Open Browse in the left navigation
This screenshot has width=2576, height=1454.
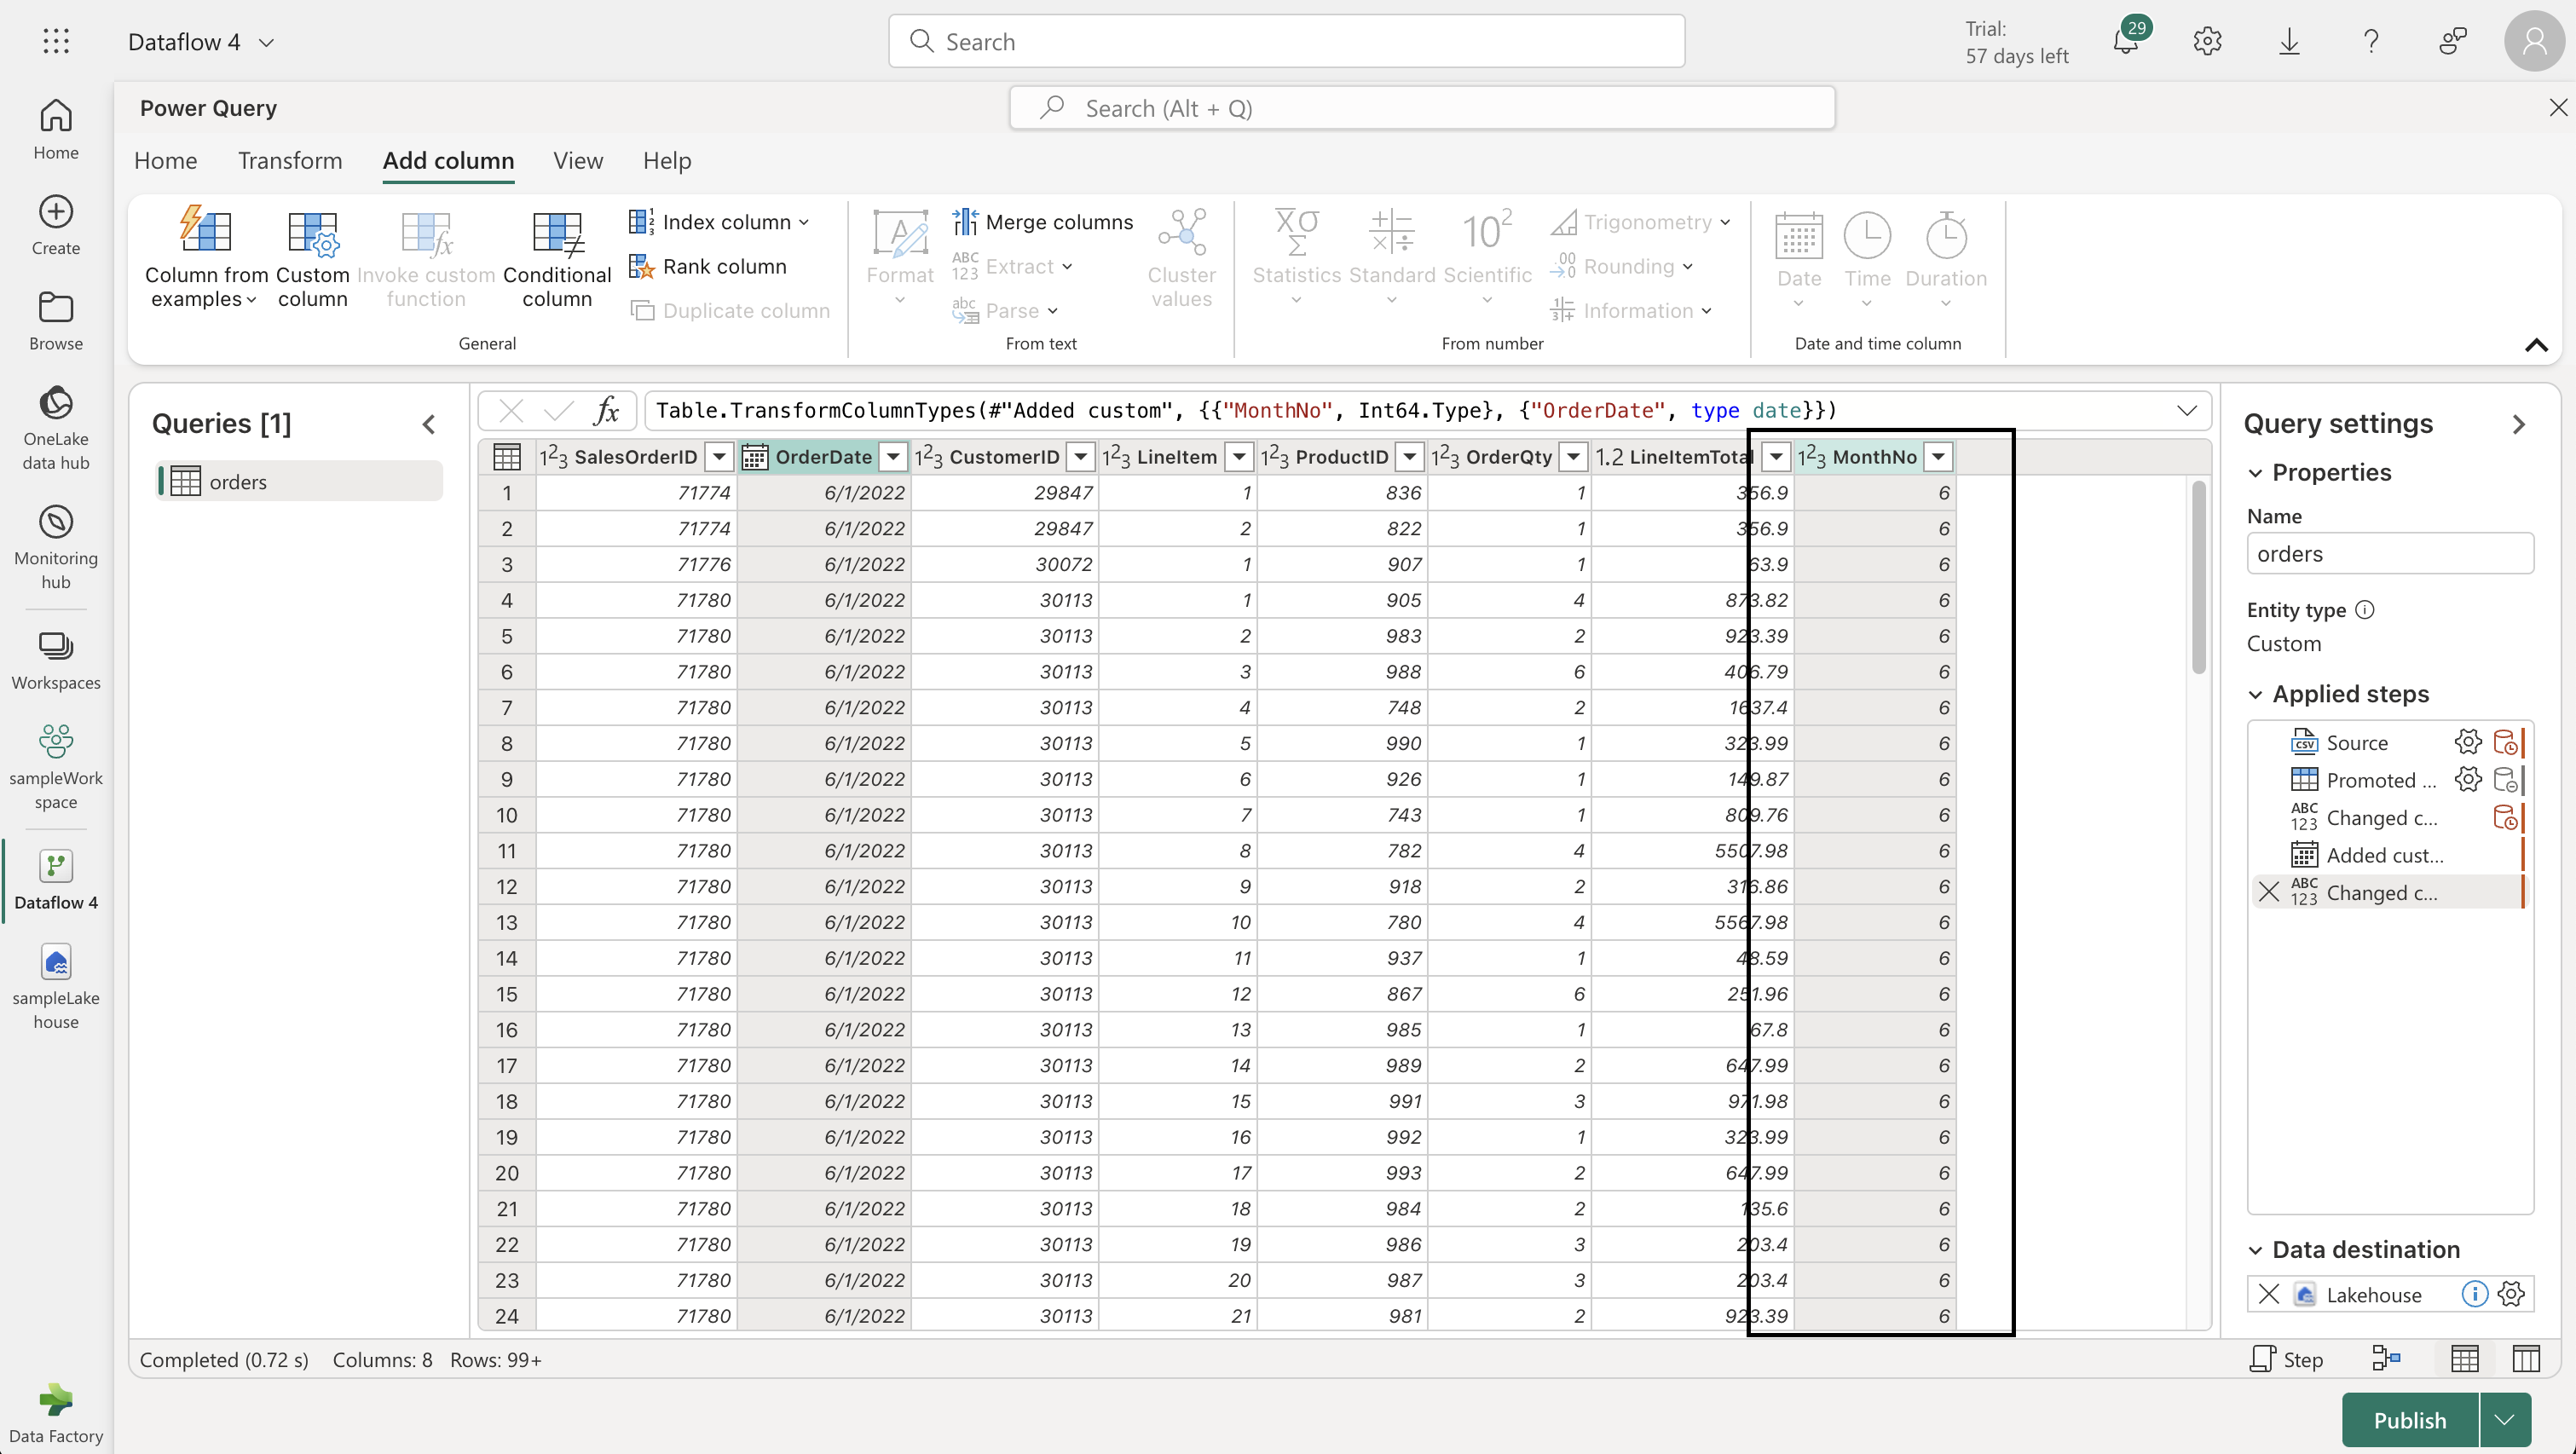pos(56,320)
